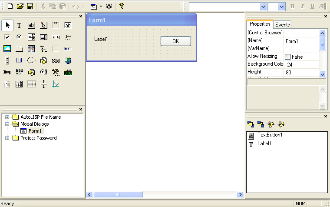The width and height of the screenshot is (330, 207).
Task: Choose the Scroll Bar control with arrows
Action: click(x=56, y=37)
